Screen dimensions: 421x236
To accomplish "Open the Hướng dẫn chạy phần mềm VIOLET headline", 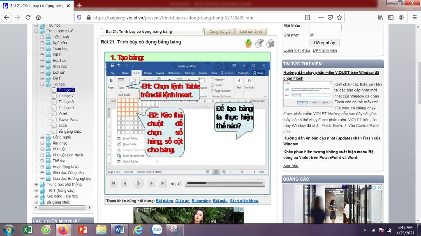I will [331, 75].
